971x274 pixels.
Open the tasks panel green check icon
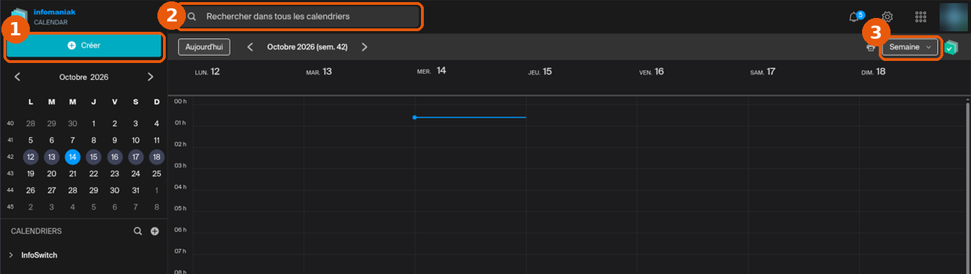(952, 47)
